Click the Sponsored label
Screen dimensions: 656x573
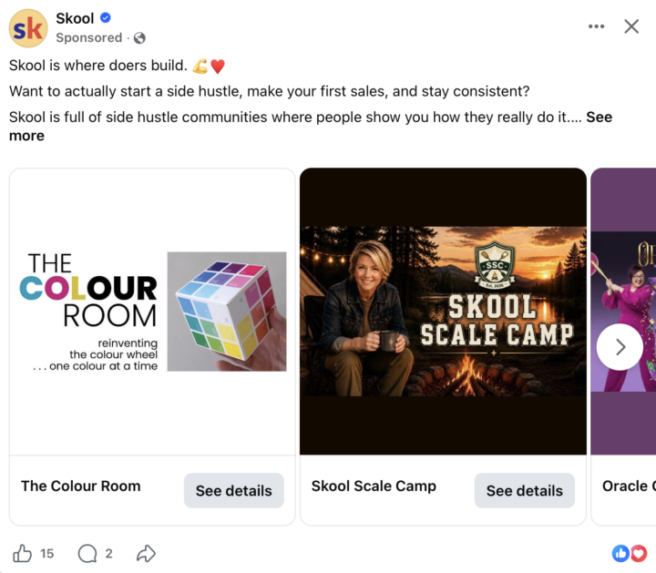pos(89,37)
